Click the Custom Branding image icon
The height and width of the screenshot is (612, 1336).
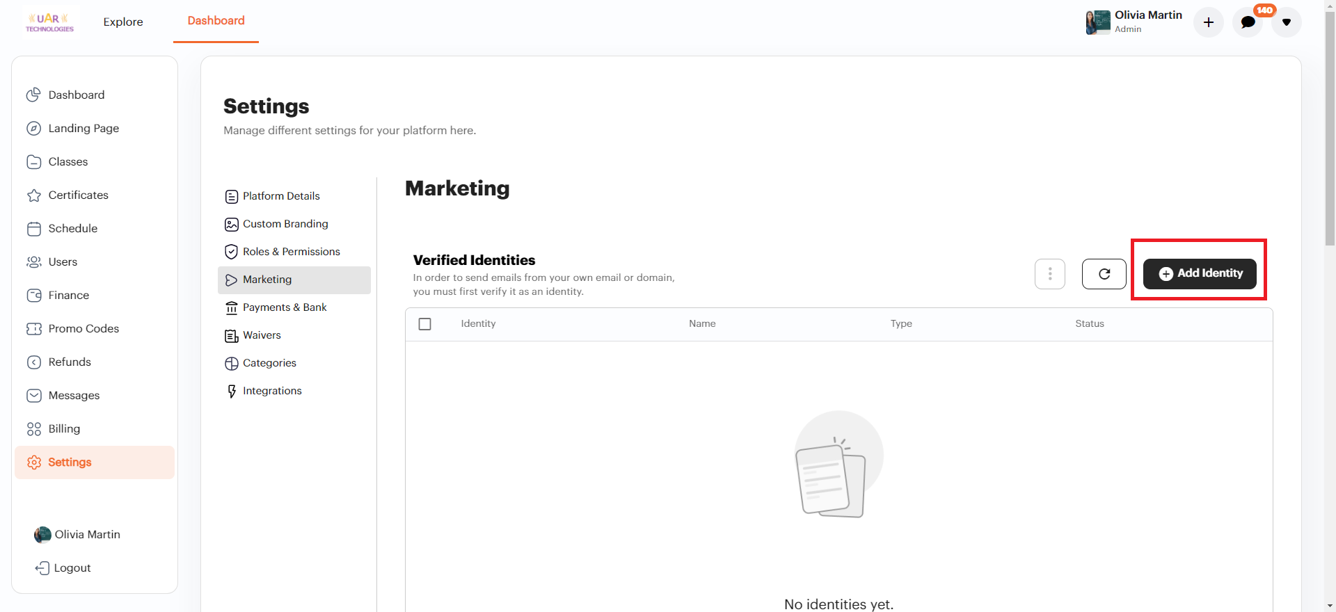(x=232, y=225)
